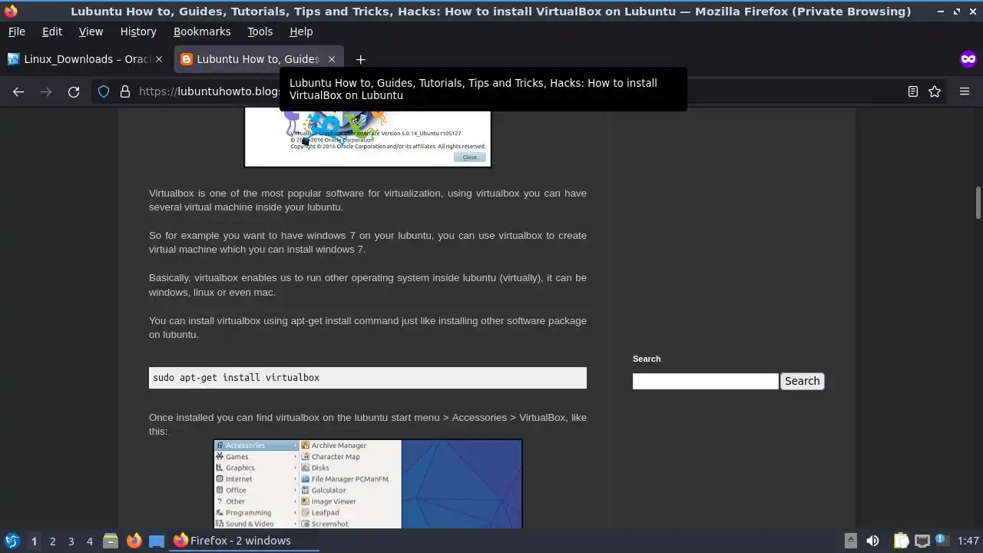Open tracking protection shield icon
This screenshot has height=553, width=983.
(104, 91)
